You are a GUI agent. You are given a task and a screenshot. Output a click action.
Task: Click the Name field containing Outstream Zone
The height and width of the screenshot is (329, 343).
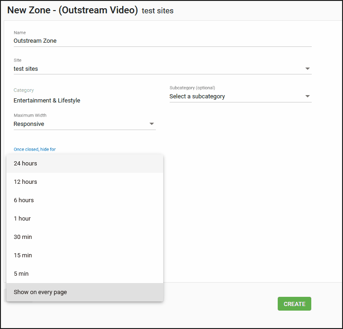[162, 40]
